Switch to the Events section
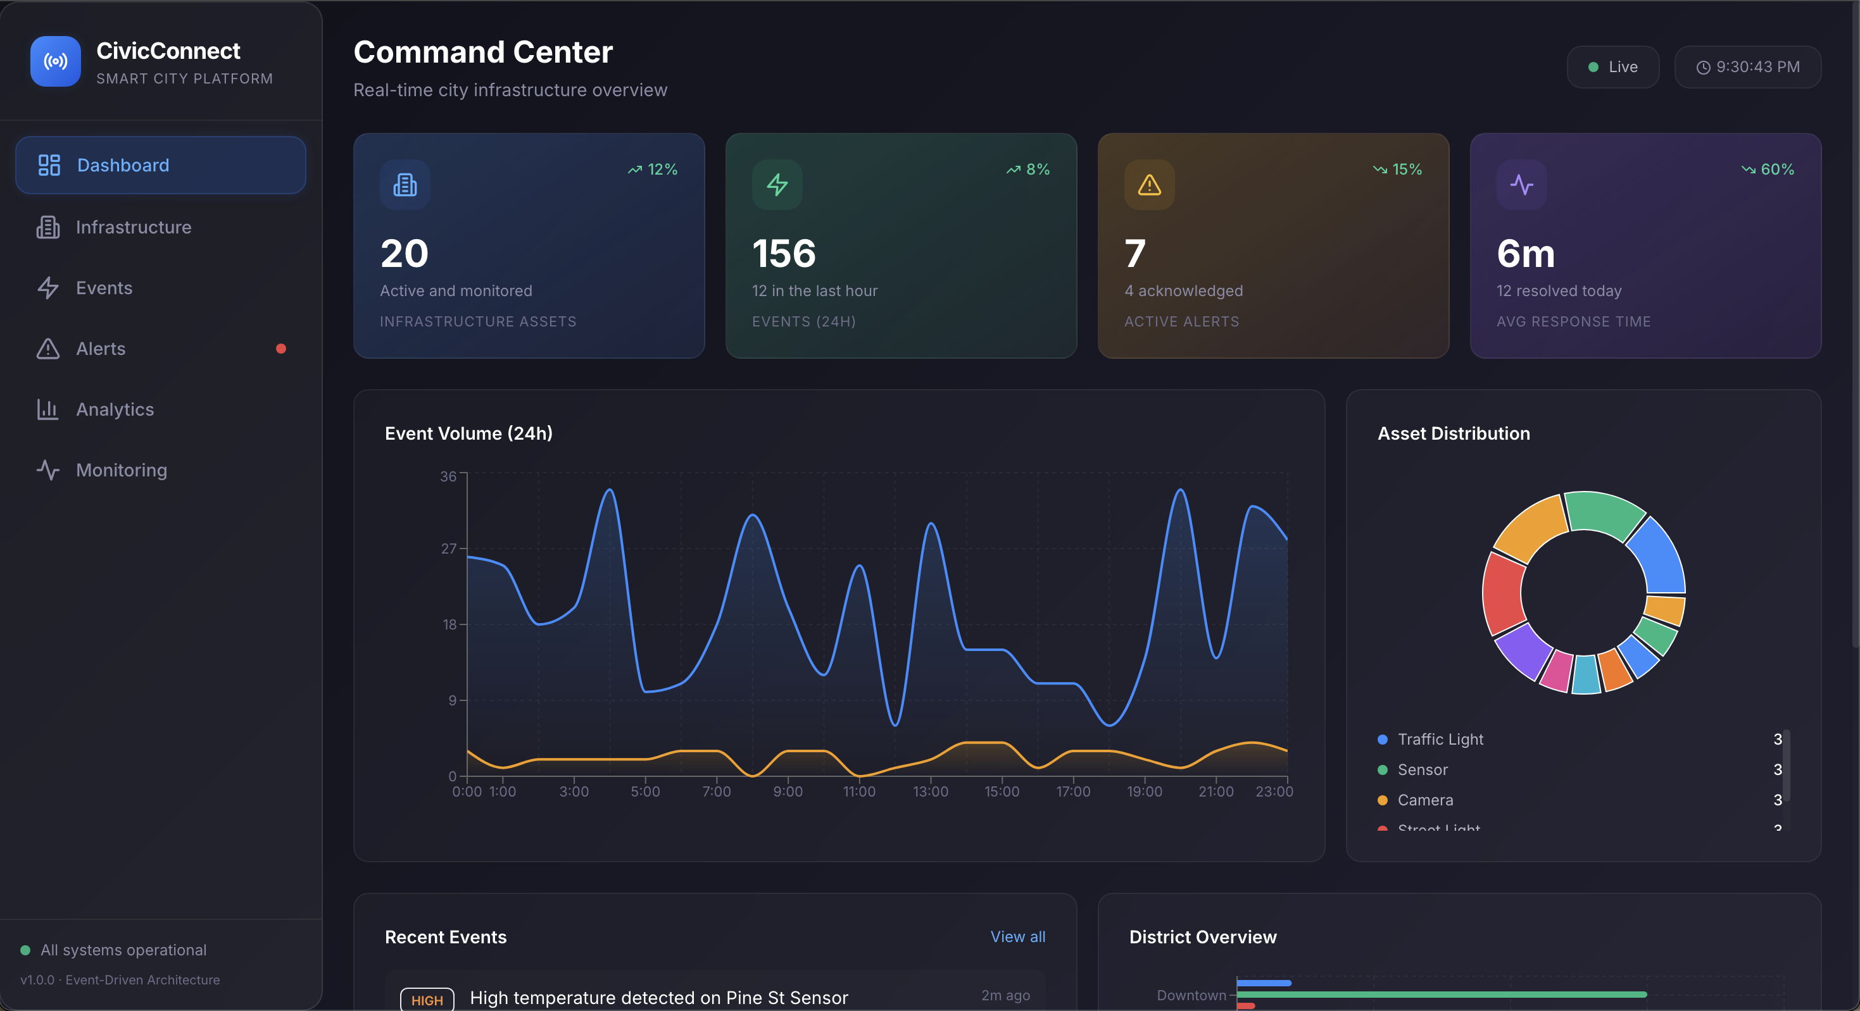1860x1011 pixels. (104, 287)
